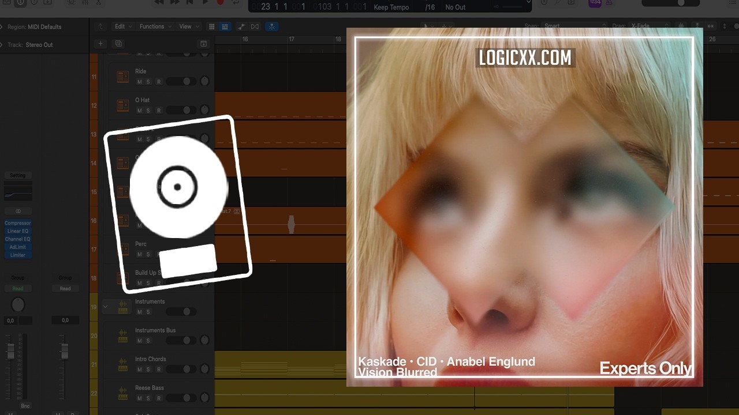Viewport: 739px width, 415px height.
Task: Adjust the Instruments track volume slider
Action: 181,312
